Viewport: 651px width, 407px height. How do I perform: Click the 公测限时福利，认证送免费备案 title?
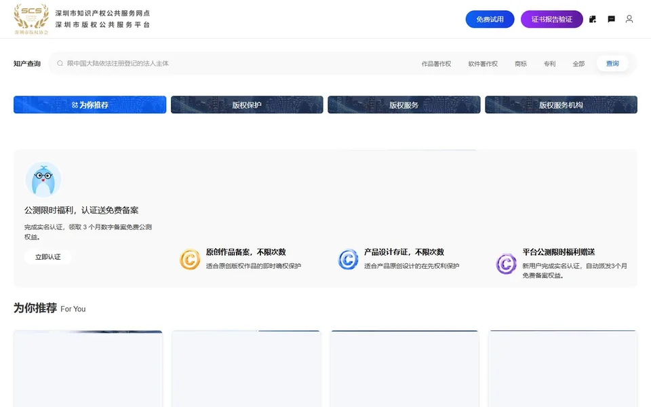tap(81, 210)
